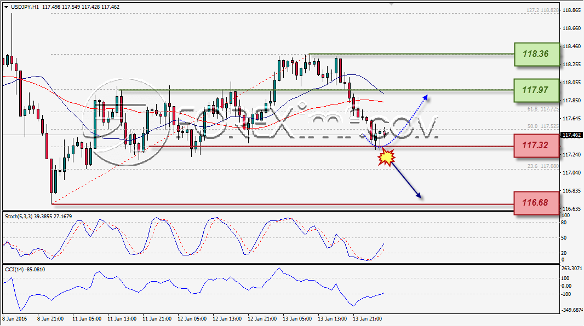This screenshot has width=584, height=326.
Task: Select the chart shift marker on the top edge
Action: click(x=391, y=4)
